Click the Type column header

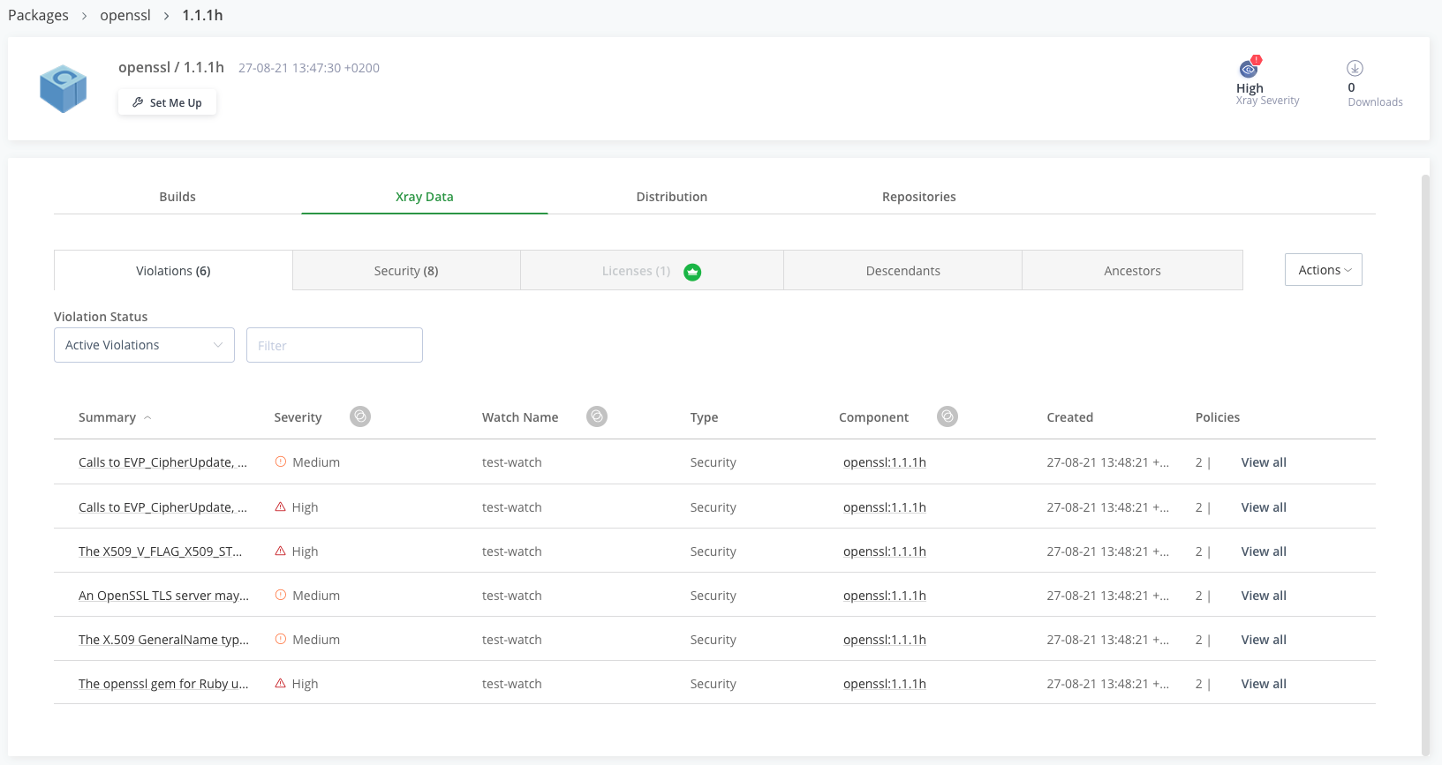[x=704, y=417]
